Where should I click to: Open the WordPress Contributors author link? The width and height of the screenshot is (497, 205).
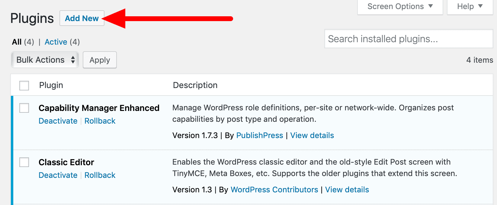274,190
